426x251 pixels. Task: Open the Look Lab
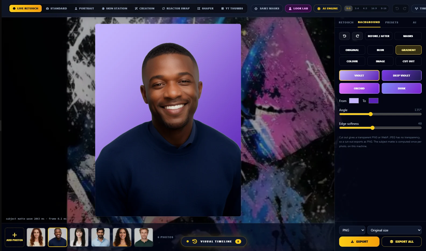point(298,9)
